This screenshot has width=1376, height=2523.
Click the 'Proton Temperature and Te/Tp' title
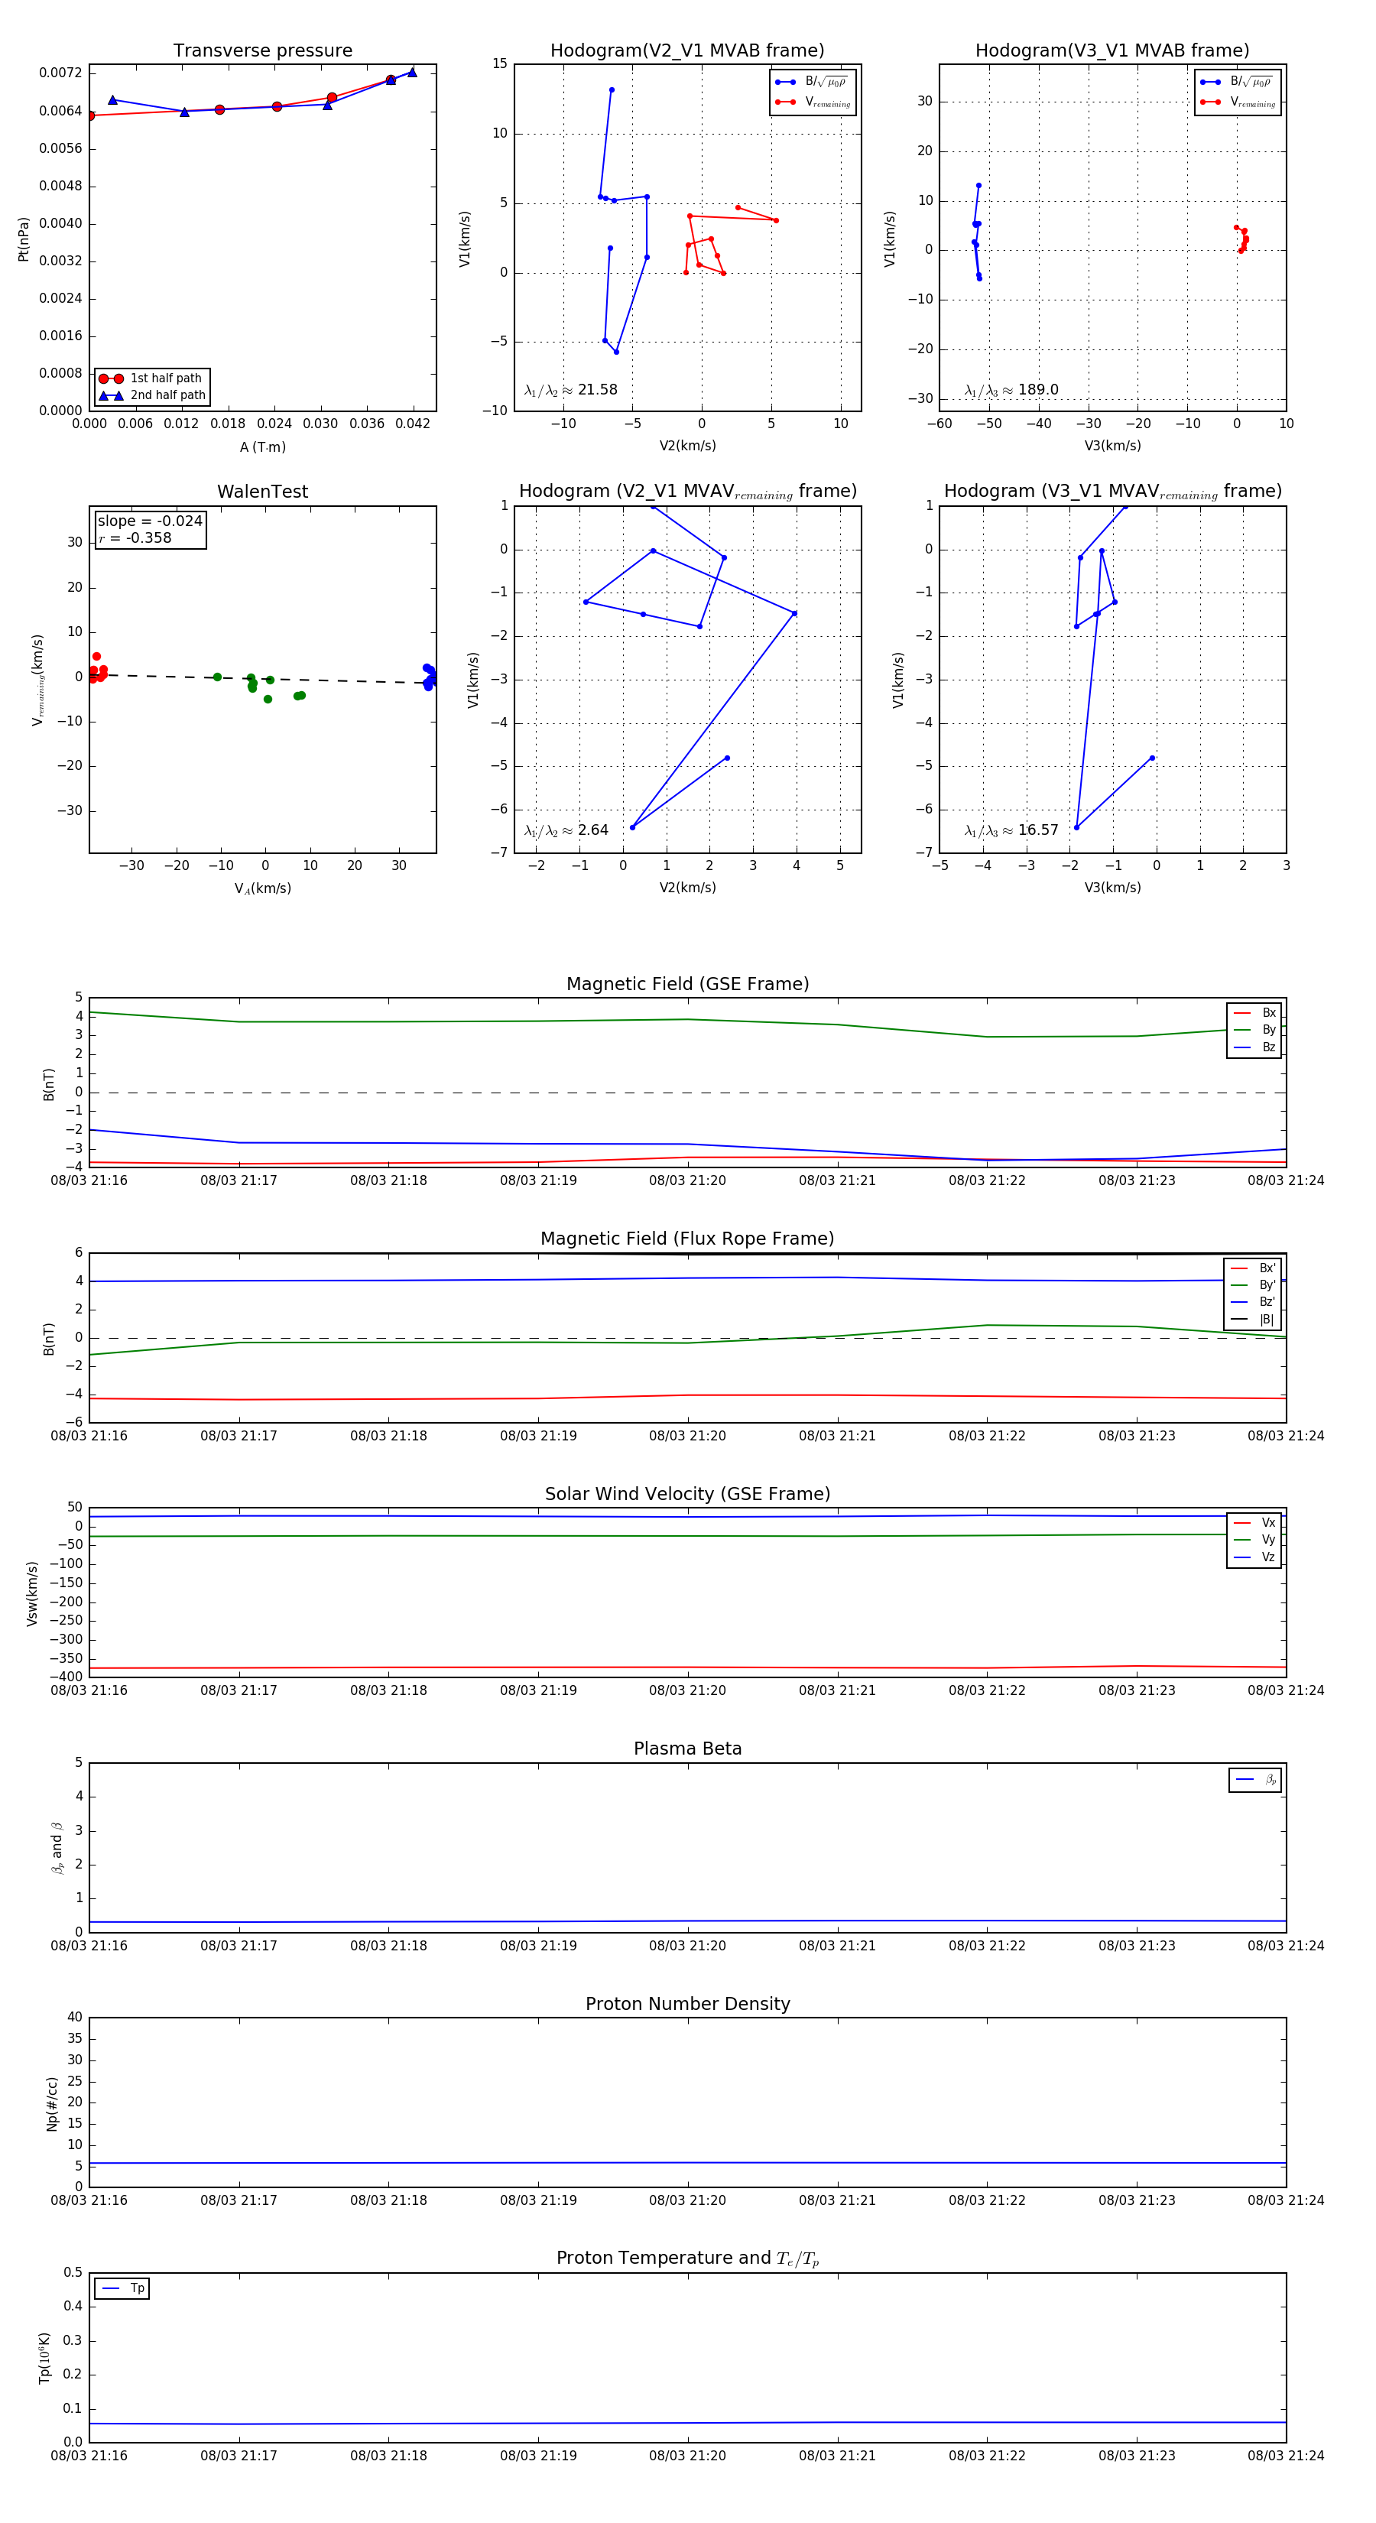point(687,2258)
